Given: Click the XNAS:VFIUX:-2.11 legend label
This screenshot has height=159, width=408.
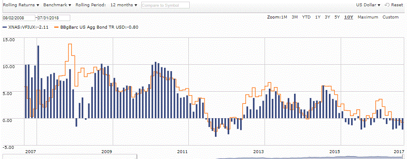Looking at the screenshot, I should (x=29, y=27).
